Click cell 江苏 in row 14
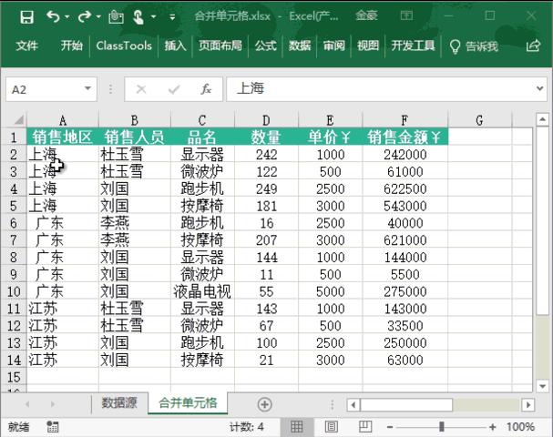 (63, 360)
